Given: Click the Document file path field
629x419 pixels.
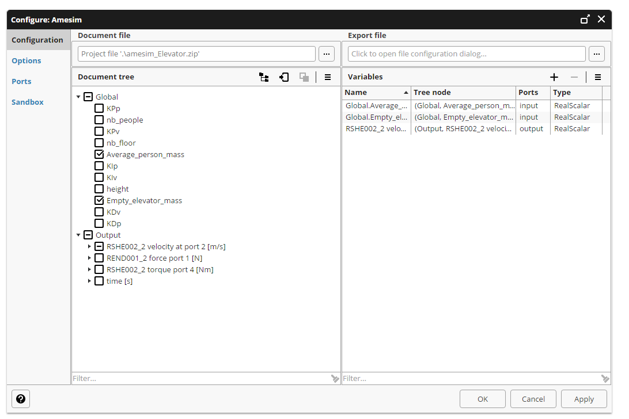Looking at the screenshot, I should tap(196, 54).
